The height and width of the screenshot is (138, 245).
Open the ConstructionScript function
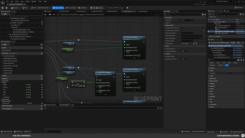click(9, 56)
